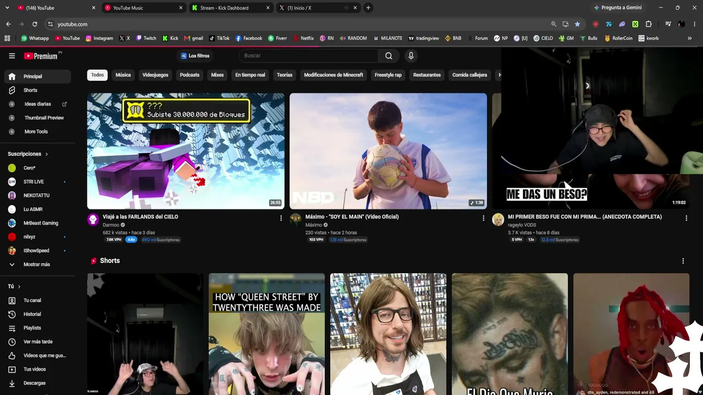
Task: Open Tus videos in the sidebar
Action: tap(37, 369)
